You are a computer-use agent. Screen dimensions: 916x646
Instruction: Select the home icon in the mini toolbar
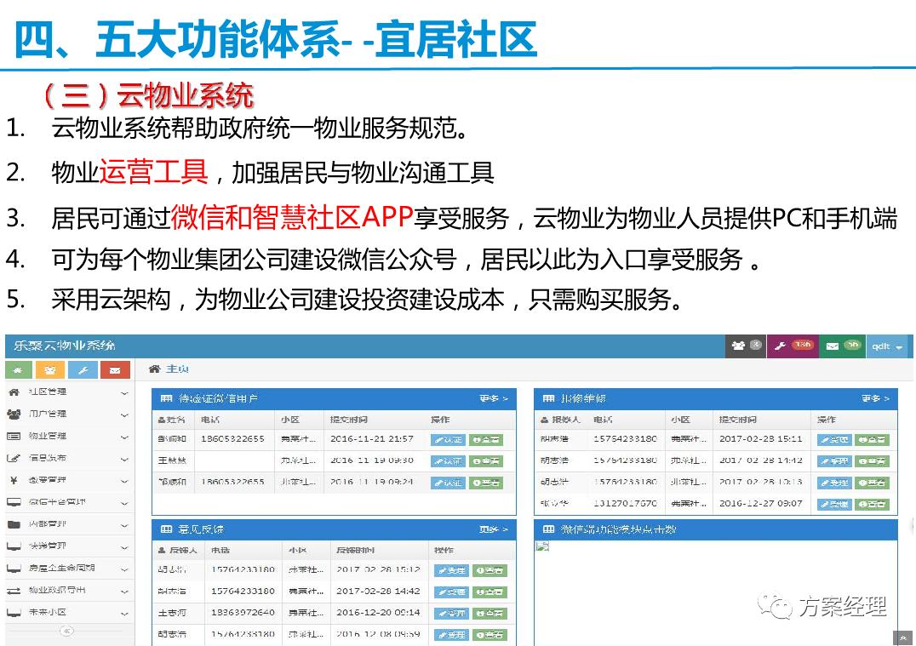19,369
